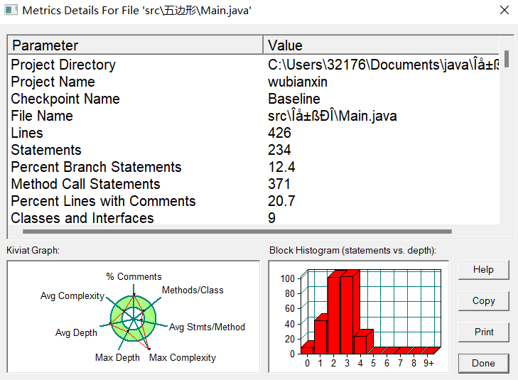Select the Parameter column header
Viewport: 518px width, 380px height.
(x=135, y=45)
